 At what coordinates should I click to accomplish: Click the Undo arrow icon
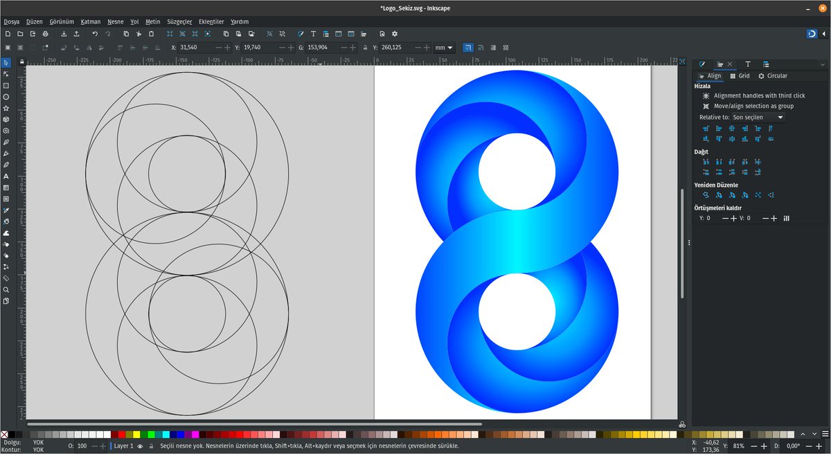coord(95,33)
